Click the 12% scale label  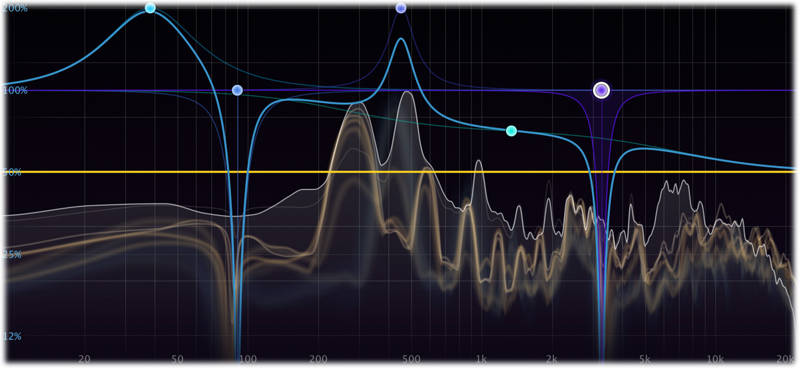(x=13, y=337)
